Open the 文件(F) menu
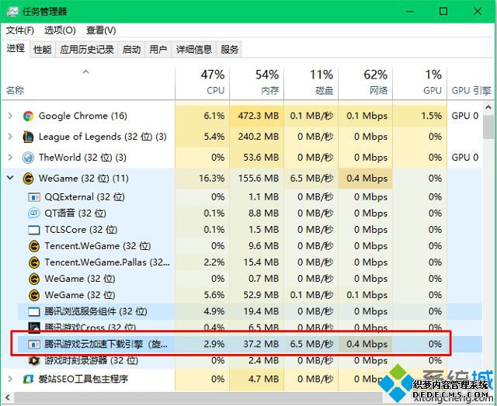The height and width of the screenshot is (406, 497). click(x=20, y=30)
